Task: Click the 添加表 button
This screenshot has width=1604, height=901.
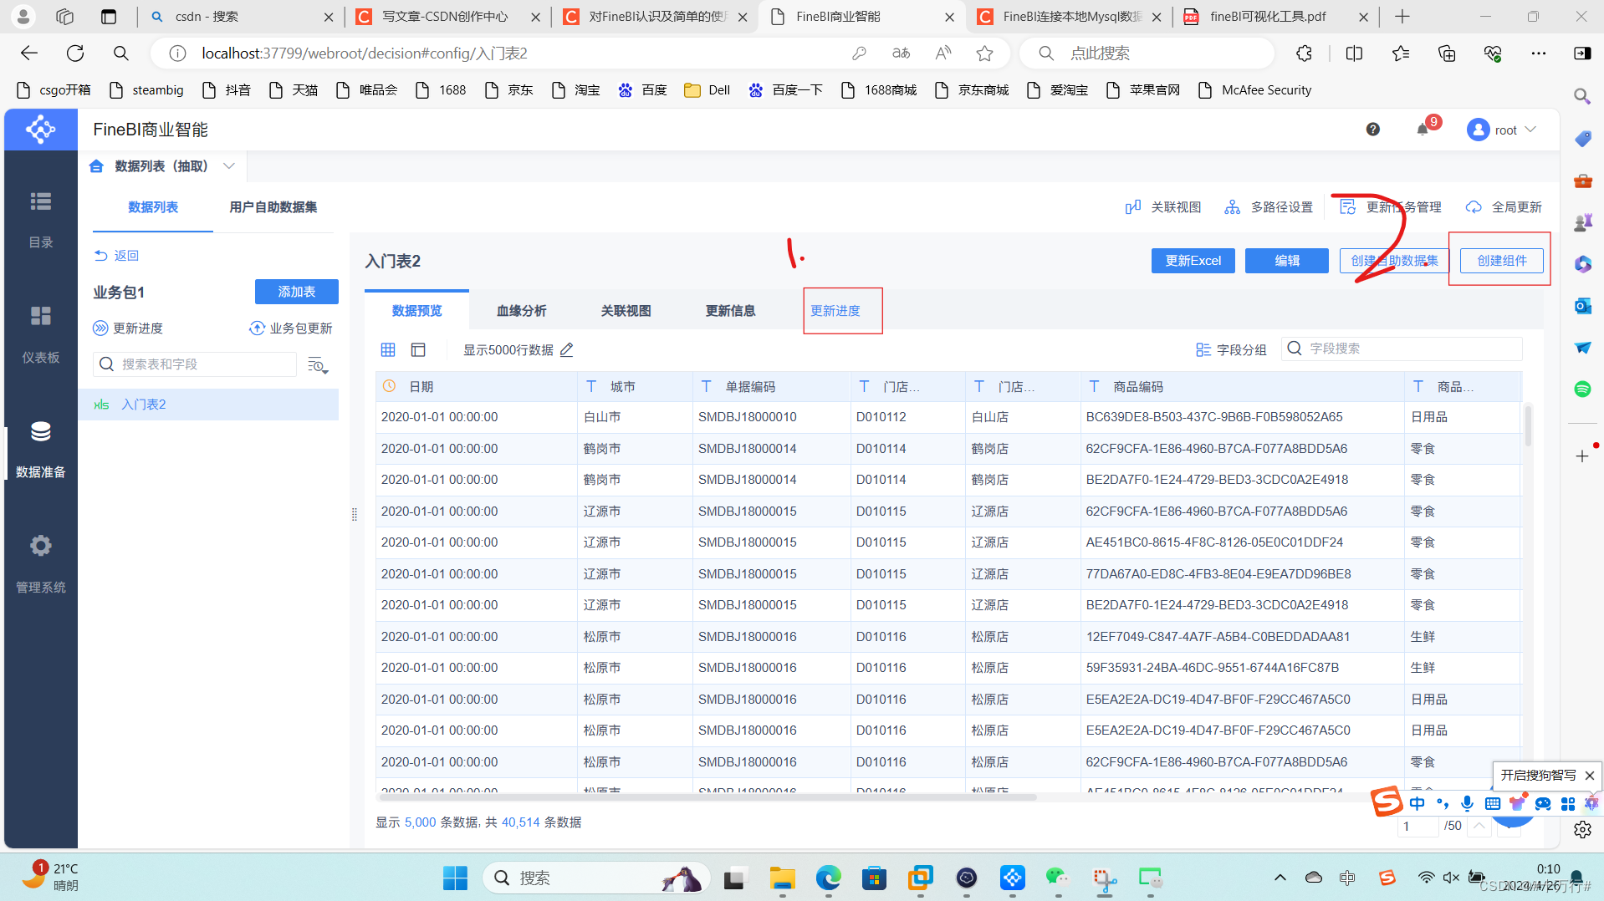Action: click(x=297, y=292)
